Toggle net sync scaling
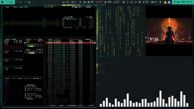 tap(14, 78)
